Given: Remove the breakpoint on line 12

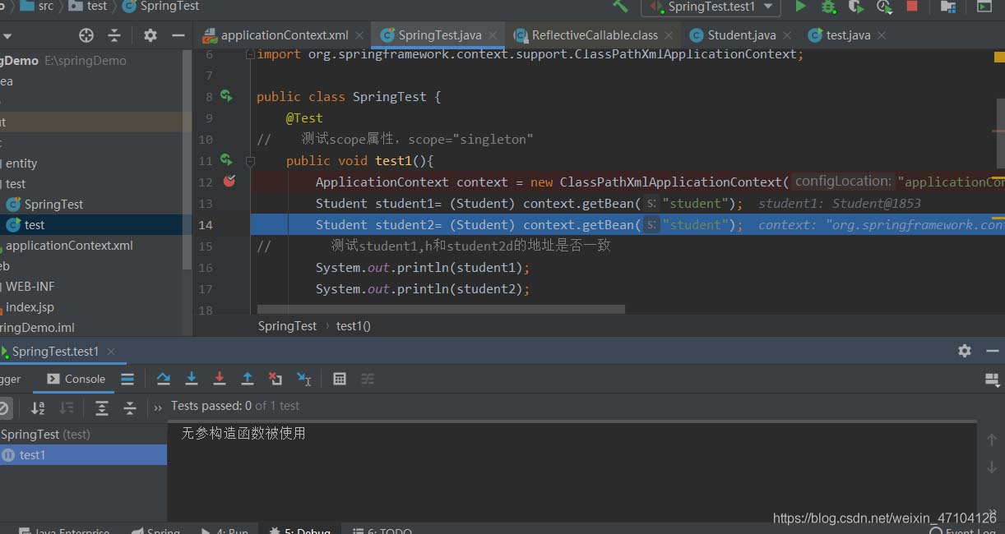Looking at the screenshot, I should tap(229, 182).
